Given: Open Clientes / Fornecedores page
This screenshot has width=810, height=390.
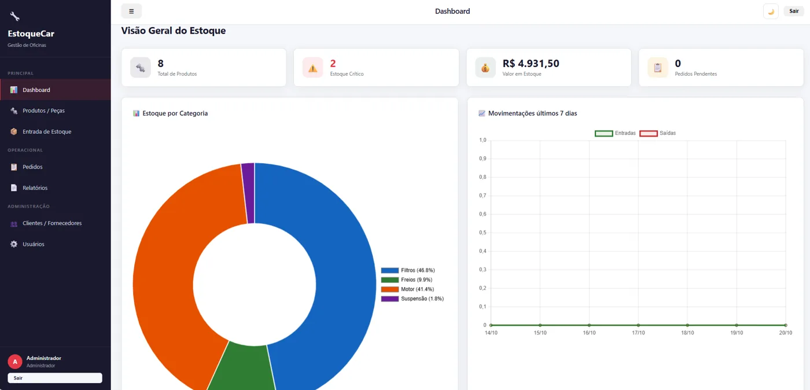Looking at the screenshot, I should [x=55, y=223].
